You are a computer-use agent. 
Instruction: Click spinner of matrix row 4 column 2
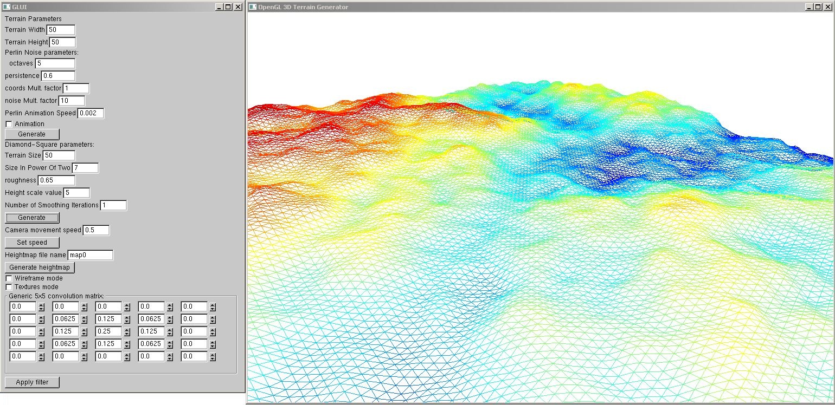pos(84,344)
